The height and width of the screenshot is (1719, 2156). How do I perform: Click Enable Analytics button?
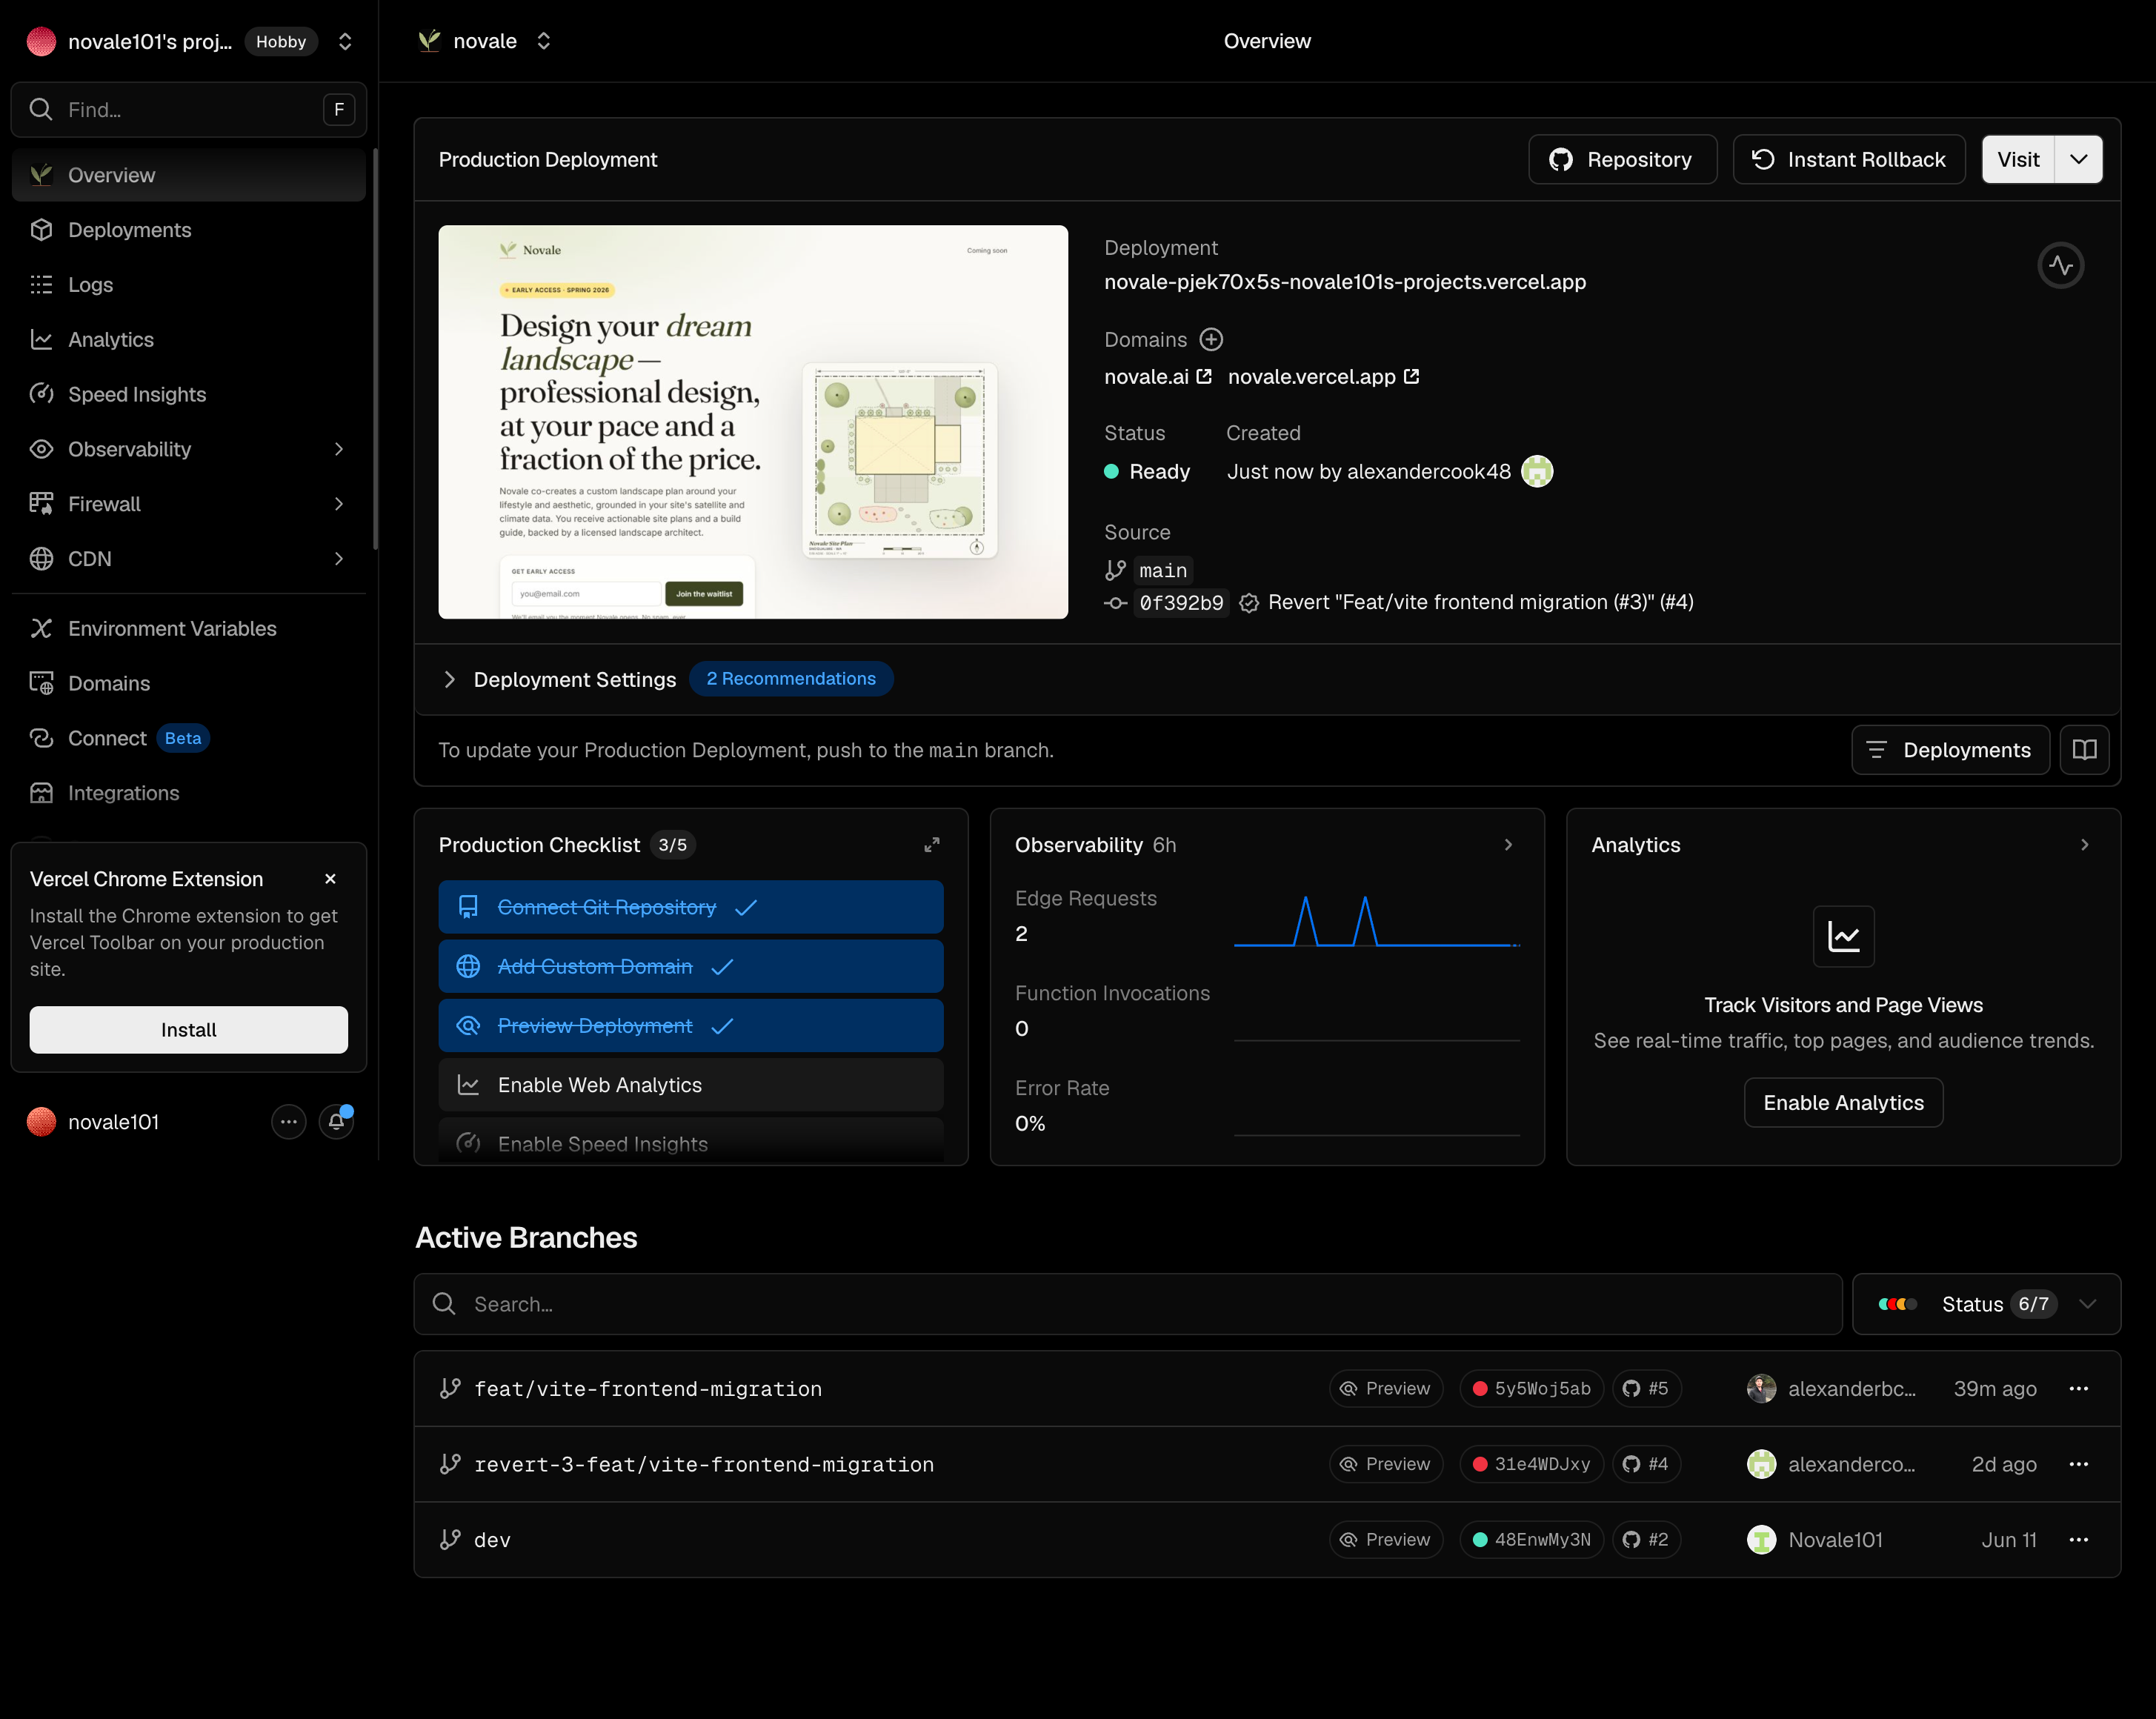[x=1843, y=1102]
